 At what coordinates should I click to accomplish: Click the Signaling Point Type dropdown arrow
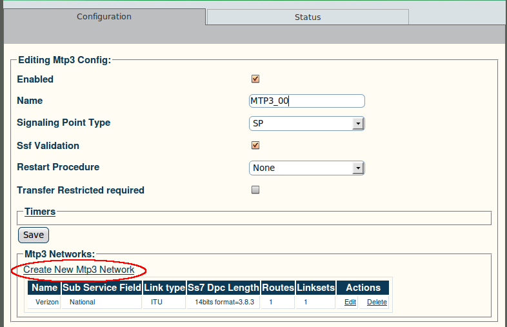pyautogui.click(x=358, y=124)
